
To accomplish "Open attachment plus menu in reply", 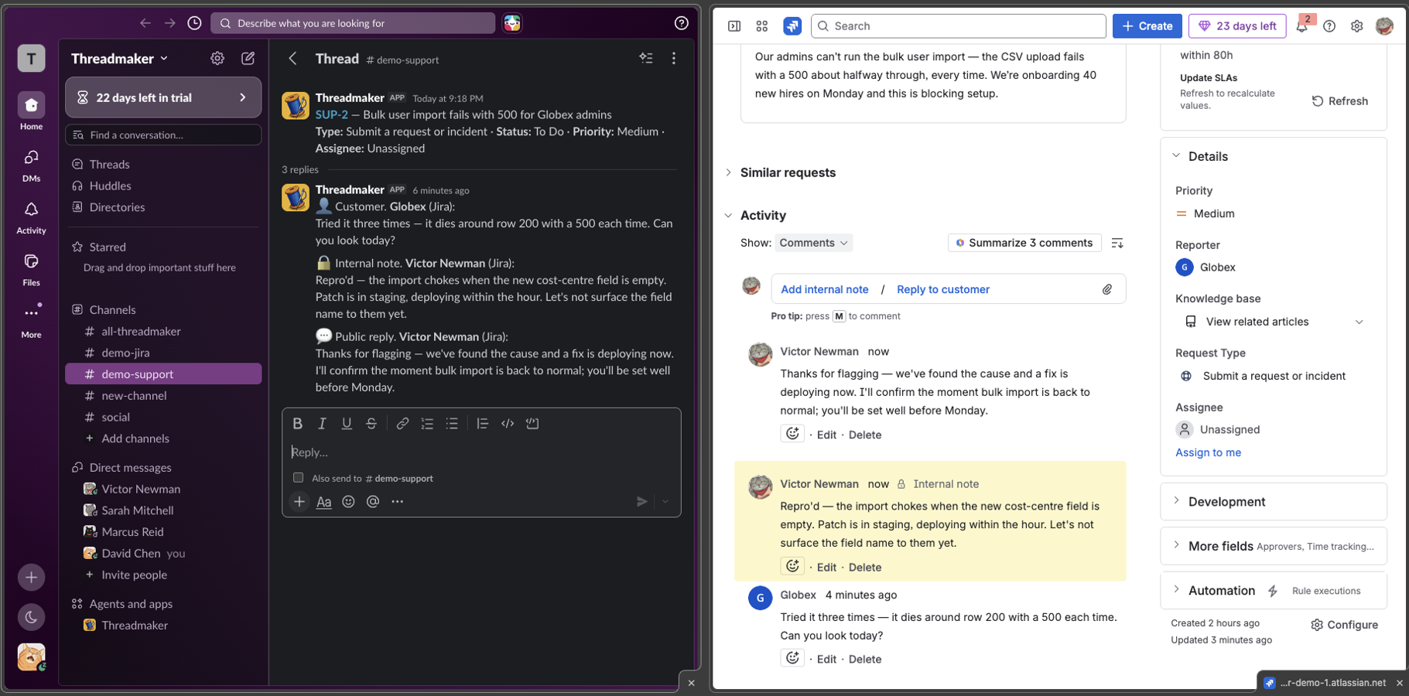I will (x=299, y=502).
